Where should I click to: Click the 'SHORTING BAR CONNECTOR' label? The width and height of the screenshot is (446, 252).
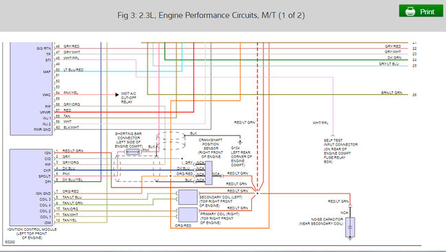pos(128,140)
